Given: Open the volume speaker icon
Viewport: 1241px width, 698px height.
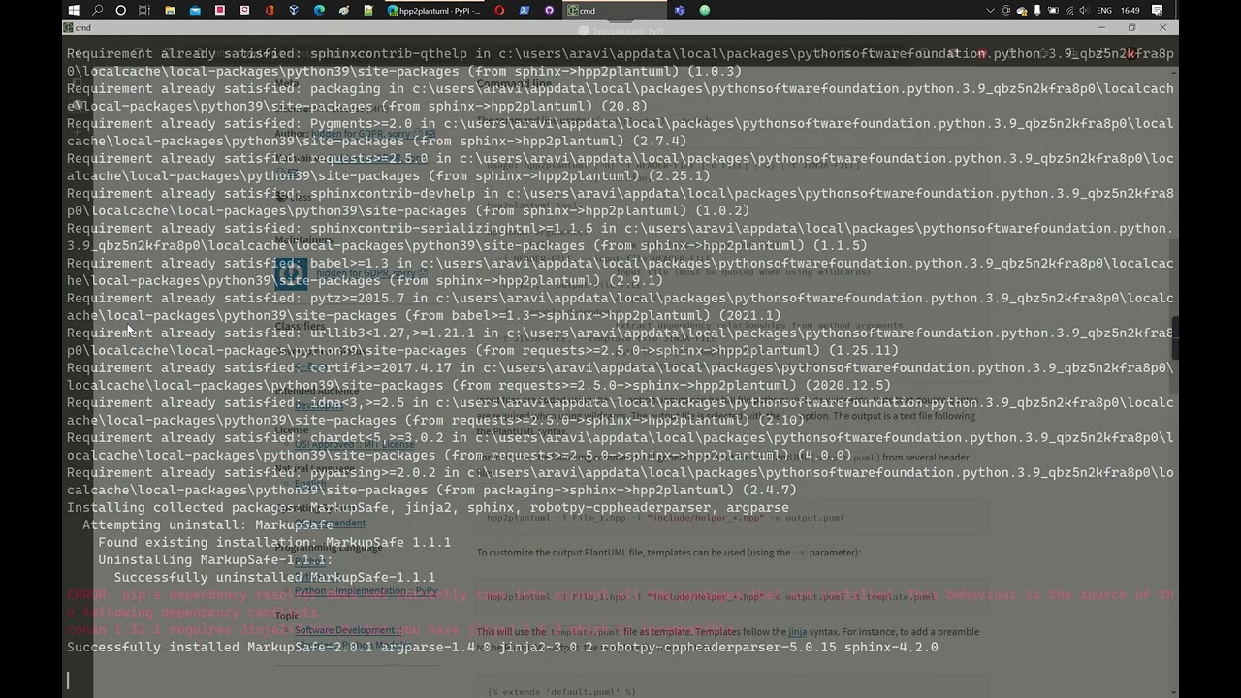Looking at the screenshot, I should [1084, 10].
